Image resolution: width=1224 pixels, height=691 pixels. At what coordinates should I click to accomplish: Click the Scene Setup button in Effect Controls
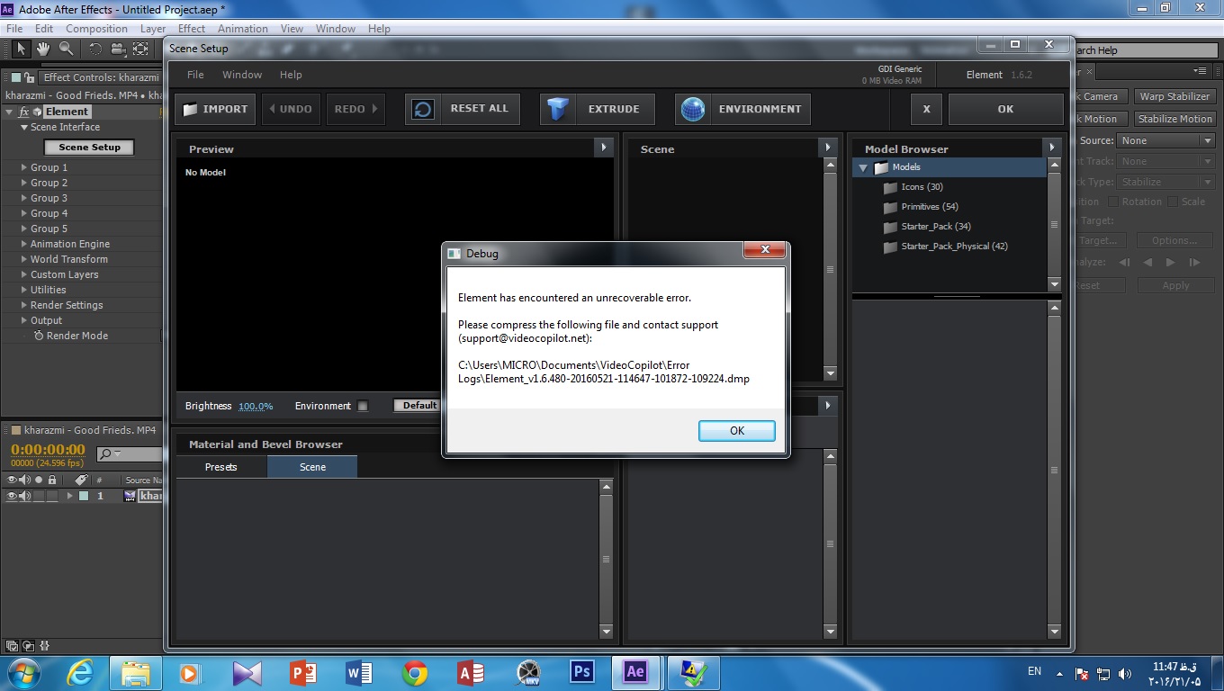tap(89, 147)
